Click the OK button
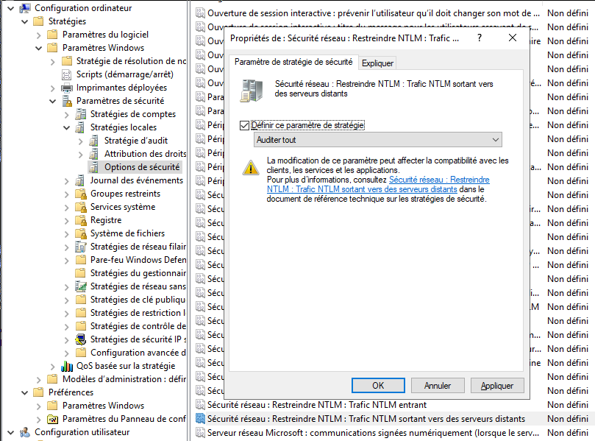The image size is (595, 441). 378,386
